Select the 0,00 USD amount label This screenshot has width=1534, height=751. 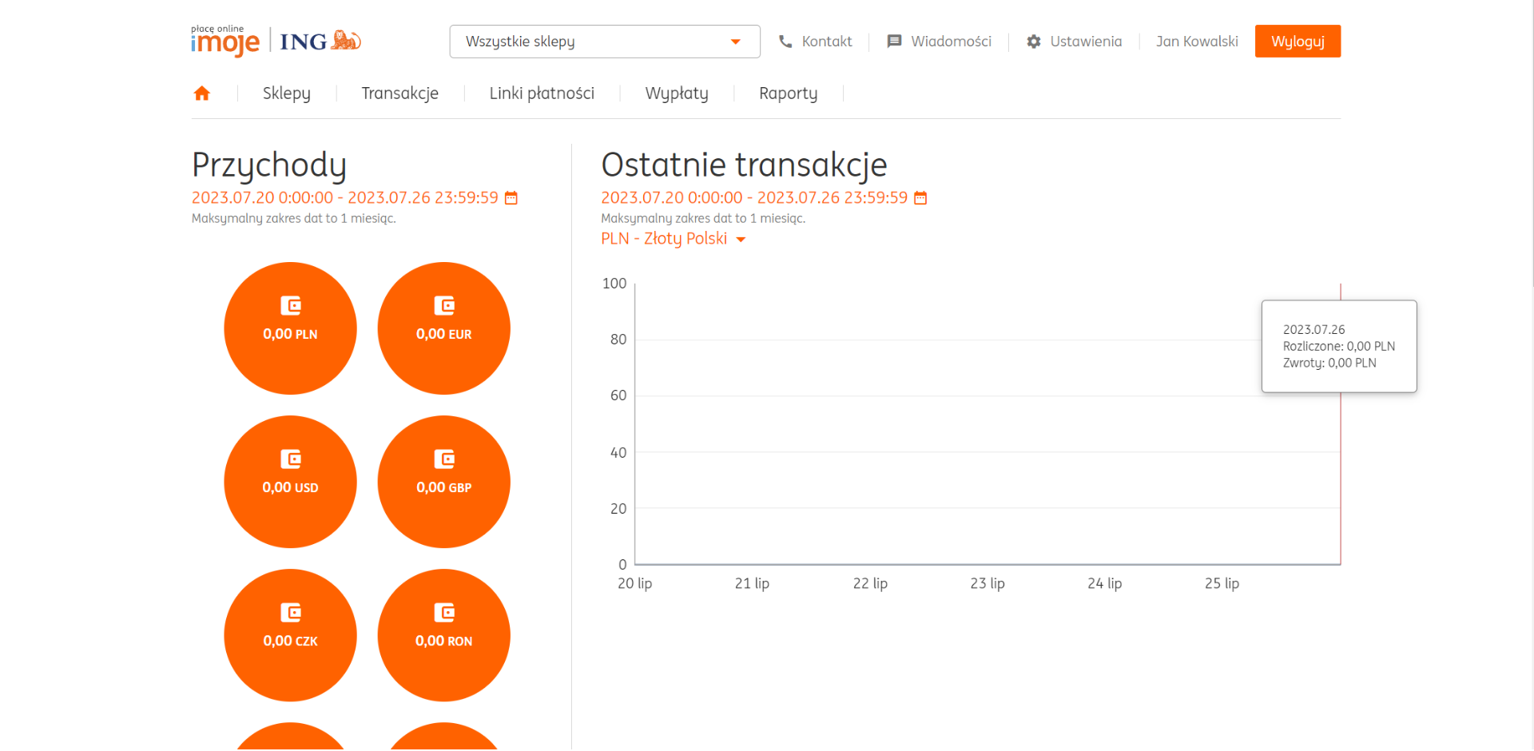[291, 487]
